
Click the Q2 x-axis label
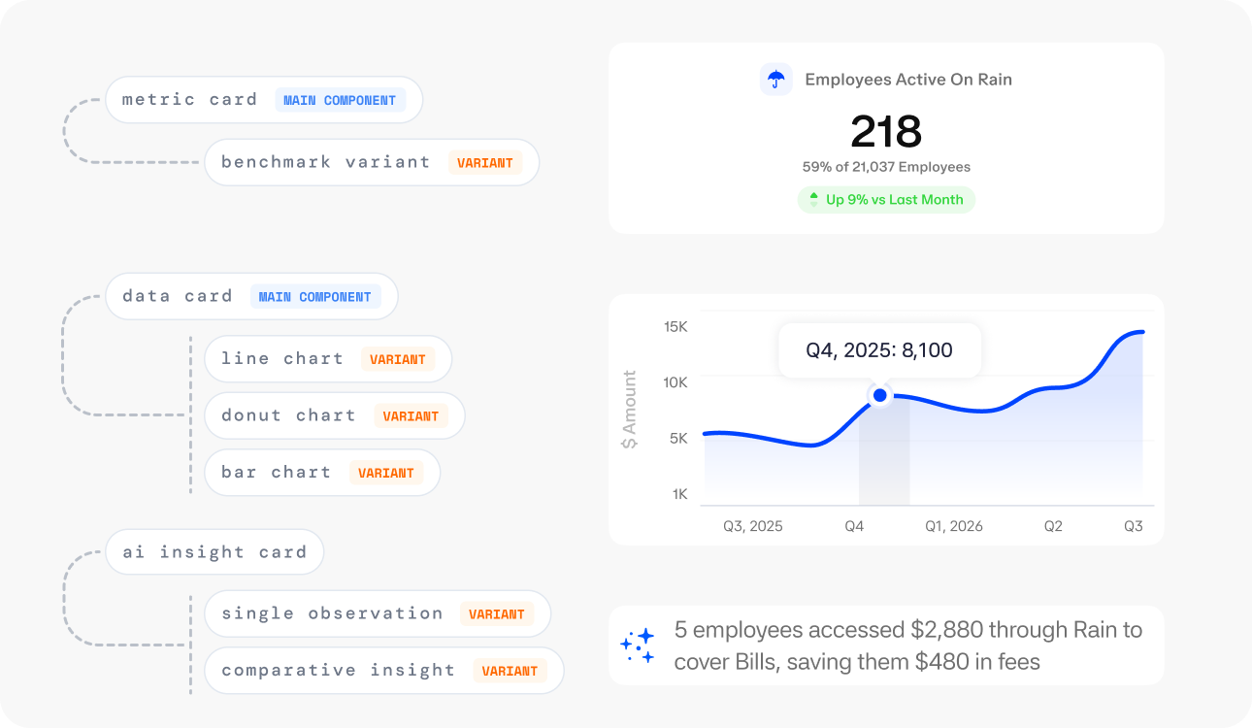click(x=1053, y=526)
